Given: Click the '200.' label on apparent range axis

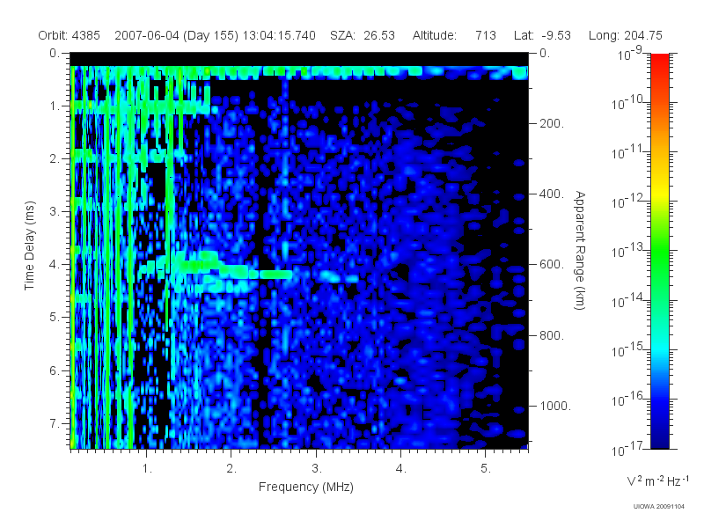Looking at the screenshot, I should point(552,123).
